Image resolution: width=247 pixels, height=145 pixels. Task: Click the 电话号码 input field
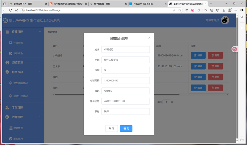click(x=125, y=81)
